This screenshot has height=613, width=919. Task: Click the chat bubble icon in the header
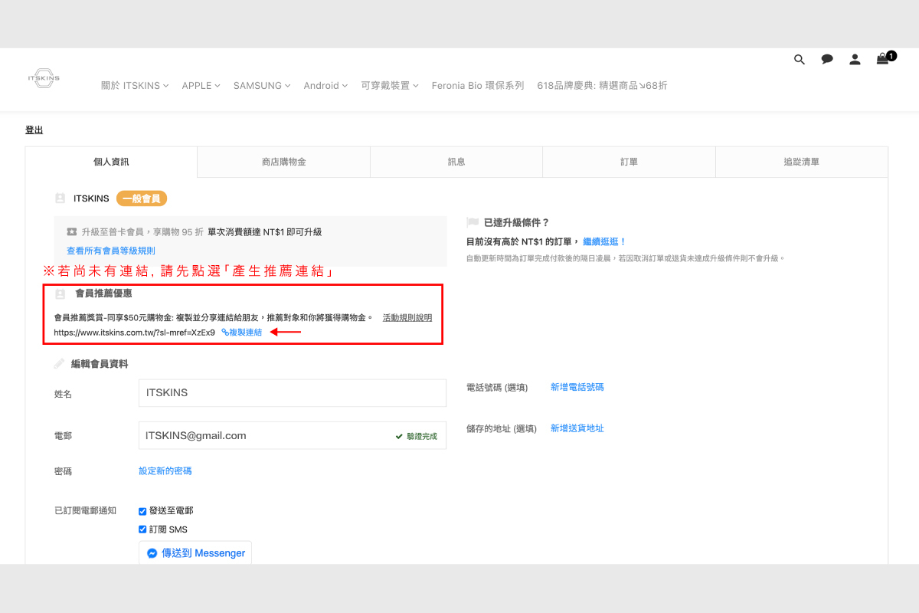826,59
